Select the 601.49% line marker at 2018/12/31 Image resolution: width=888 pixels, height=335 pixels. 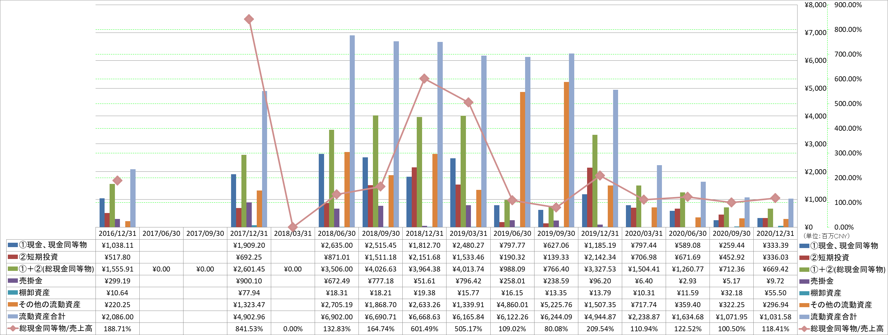click(x=424, y=79)
